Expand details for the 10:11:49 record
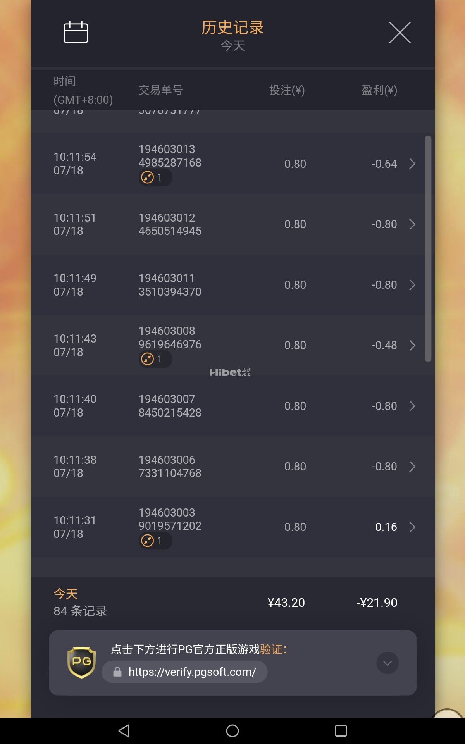This screenshot has width=465, height=744. 412,285
